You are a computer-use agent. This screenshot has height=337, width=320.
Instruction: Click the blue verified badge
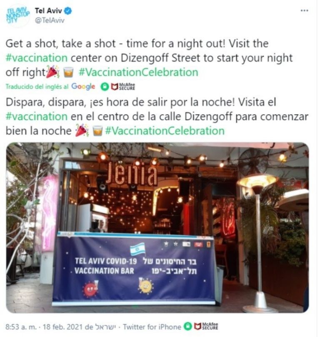68,10
